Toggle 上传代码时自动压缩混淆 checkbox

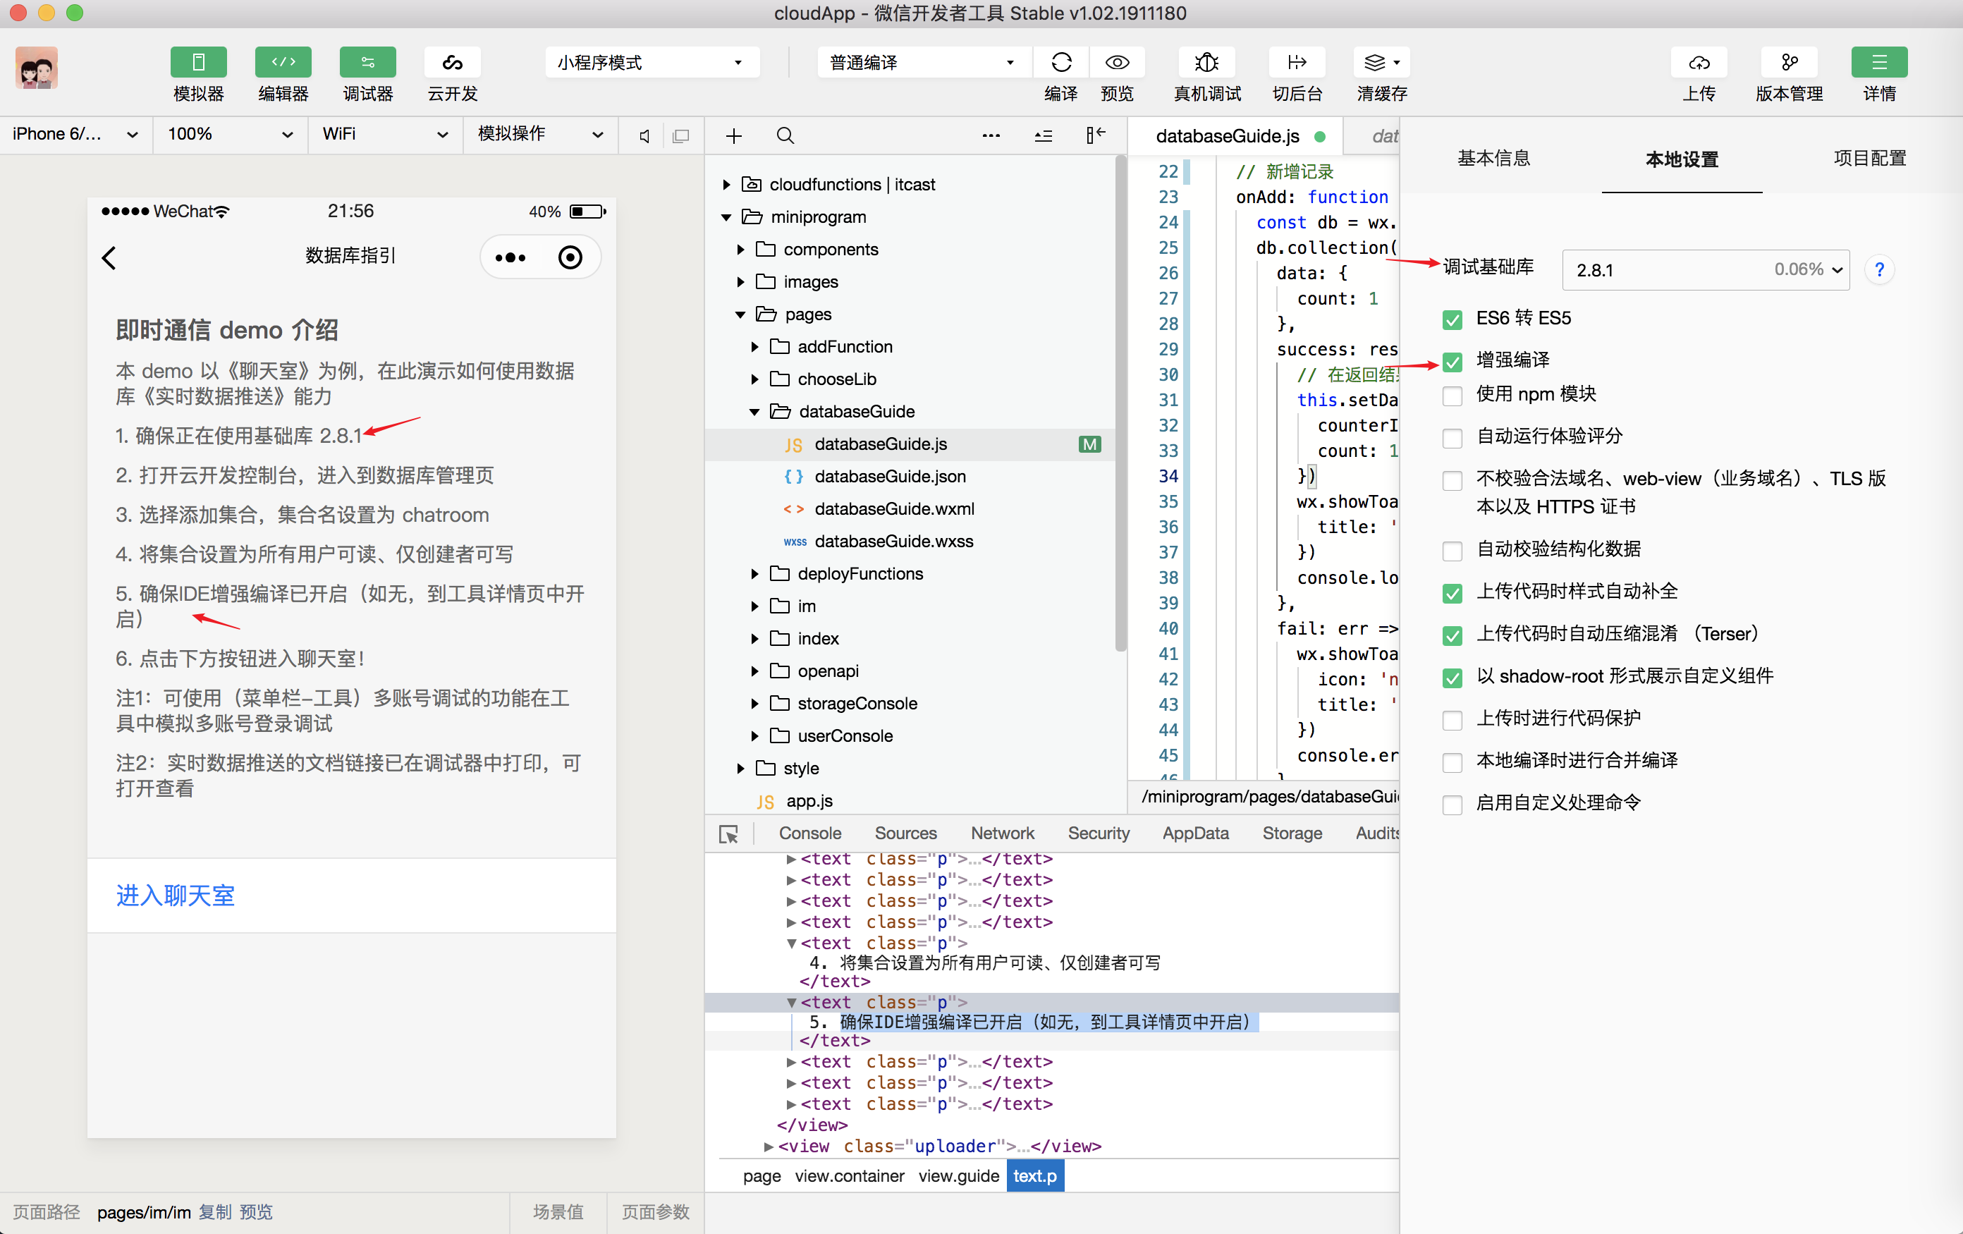[1452, 636]
